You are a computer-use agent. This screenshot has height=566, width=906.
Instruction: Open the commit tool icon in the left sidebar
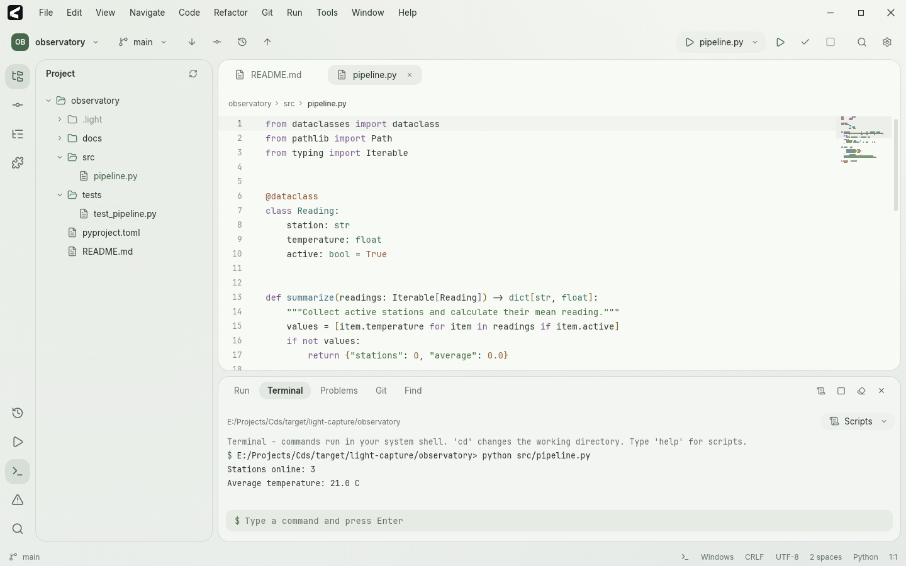18,105
